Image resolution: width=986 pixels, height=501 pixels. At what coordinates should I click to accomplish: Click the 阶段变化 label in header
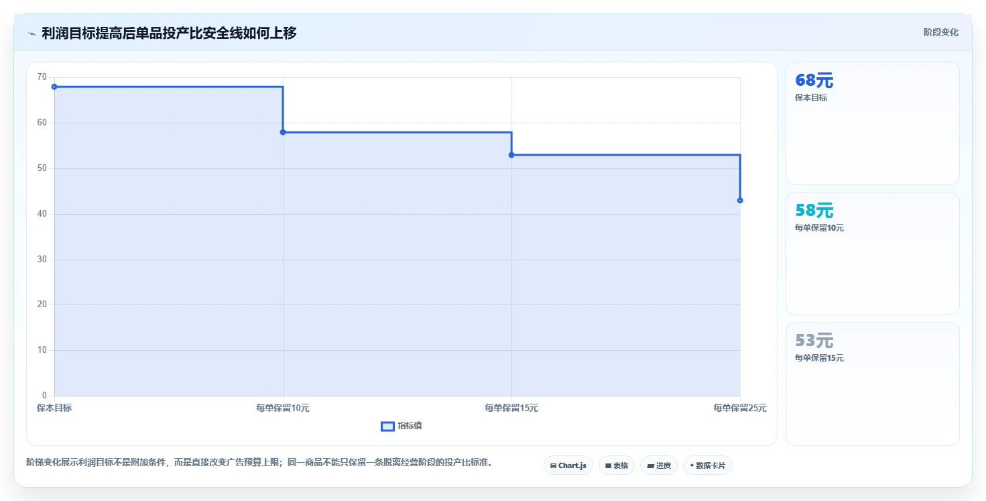(941, 32)
